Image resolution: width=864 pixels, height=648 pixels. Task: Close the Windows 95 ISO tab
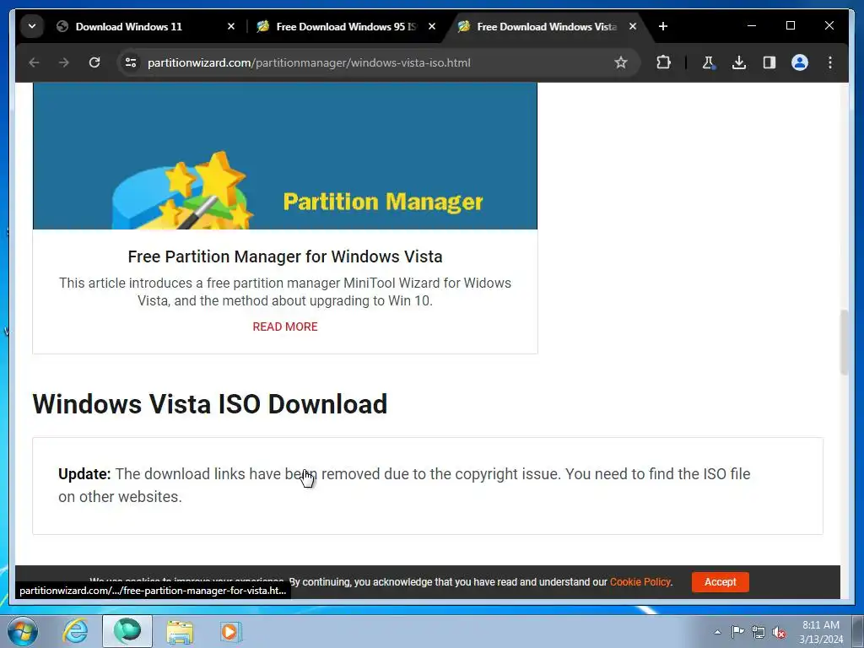click(x=432, y=26)
